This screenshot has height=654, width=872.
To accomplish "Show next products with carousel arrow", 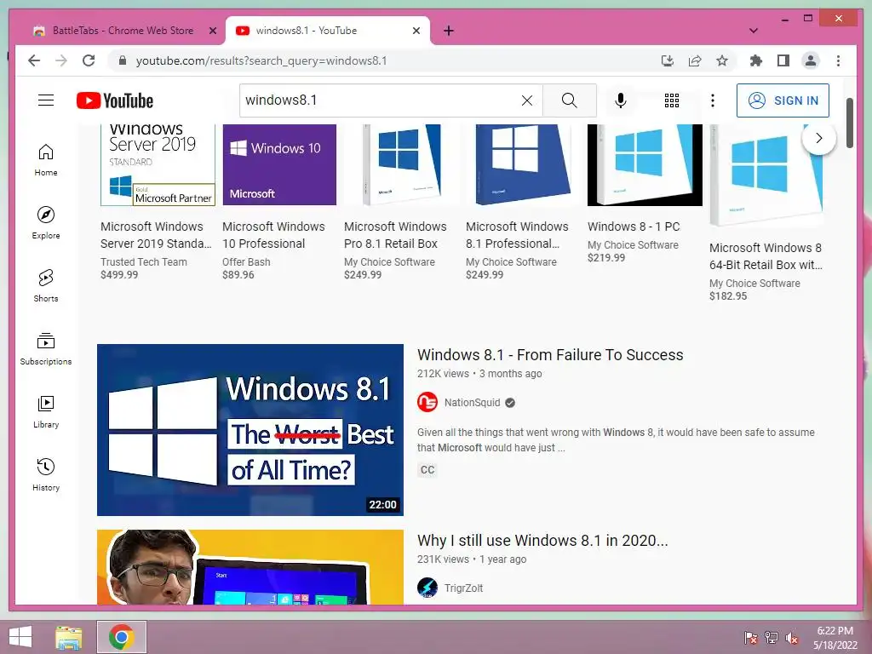I will click(818, 138).
